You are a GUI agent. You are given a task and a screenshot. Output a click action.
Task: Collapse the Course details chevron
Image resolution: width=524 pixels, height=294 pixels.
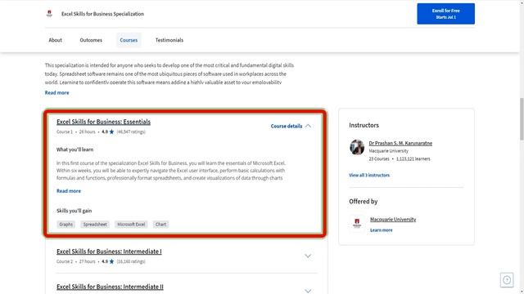pyautogui.click(x=308, y=126)
